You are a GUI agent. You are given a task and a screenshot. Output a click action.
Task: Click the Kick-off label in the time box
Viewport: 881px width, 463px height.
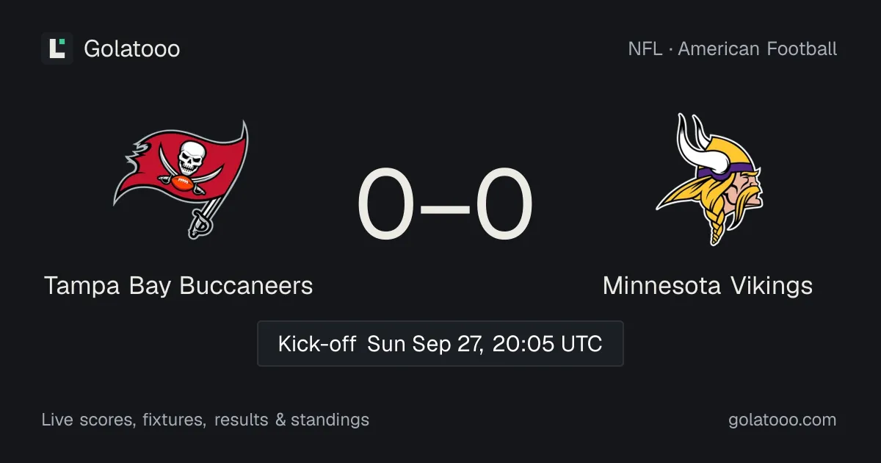317,344
